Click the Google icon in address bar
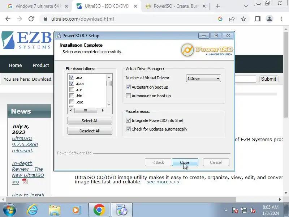 [x=220, y=19]
